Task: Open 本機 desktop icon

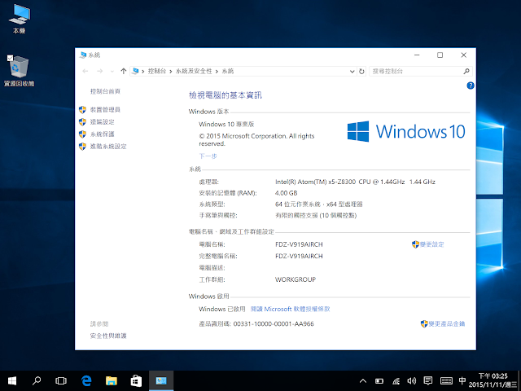Action: (x=20, y=19)
